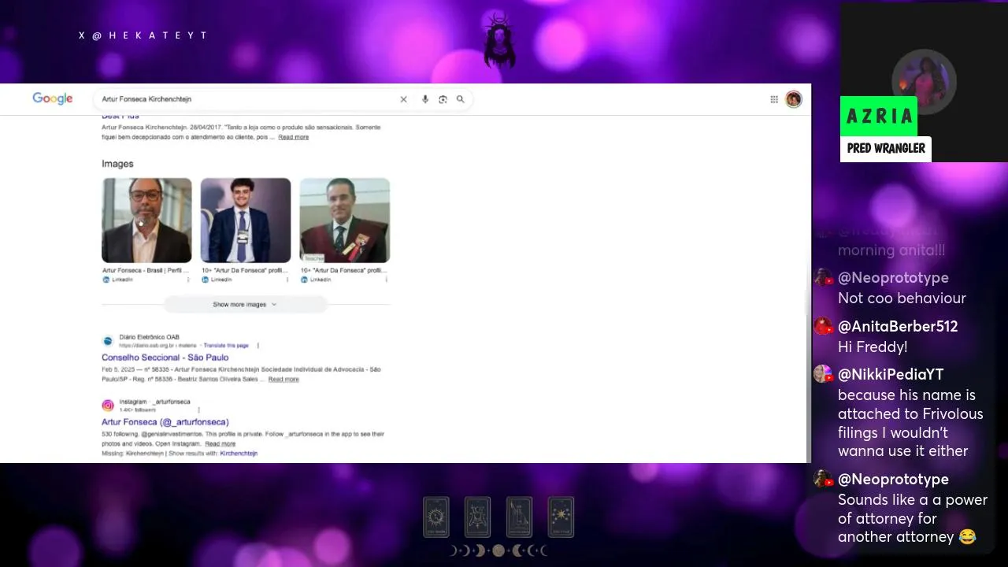Open the thumbnail of man in red robe

345,220
